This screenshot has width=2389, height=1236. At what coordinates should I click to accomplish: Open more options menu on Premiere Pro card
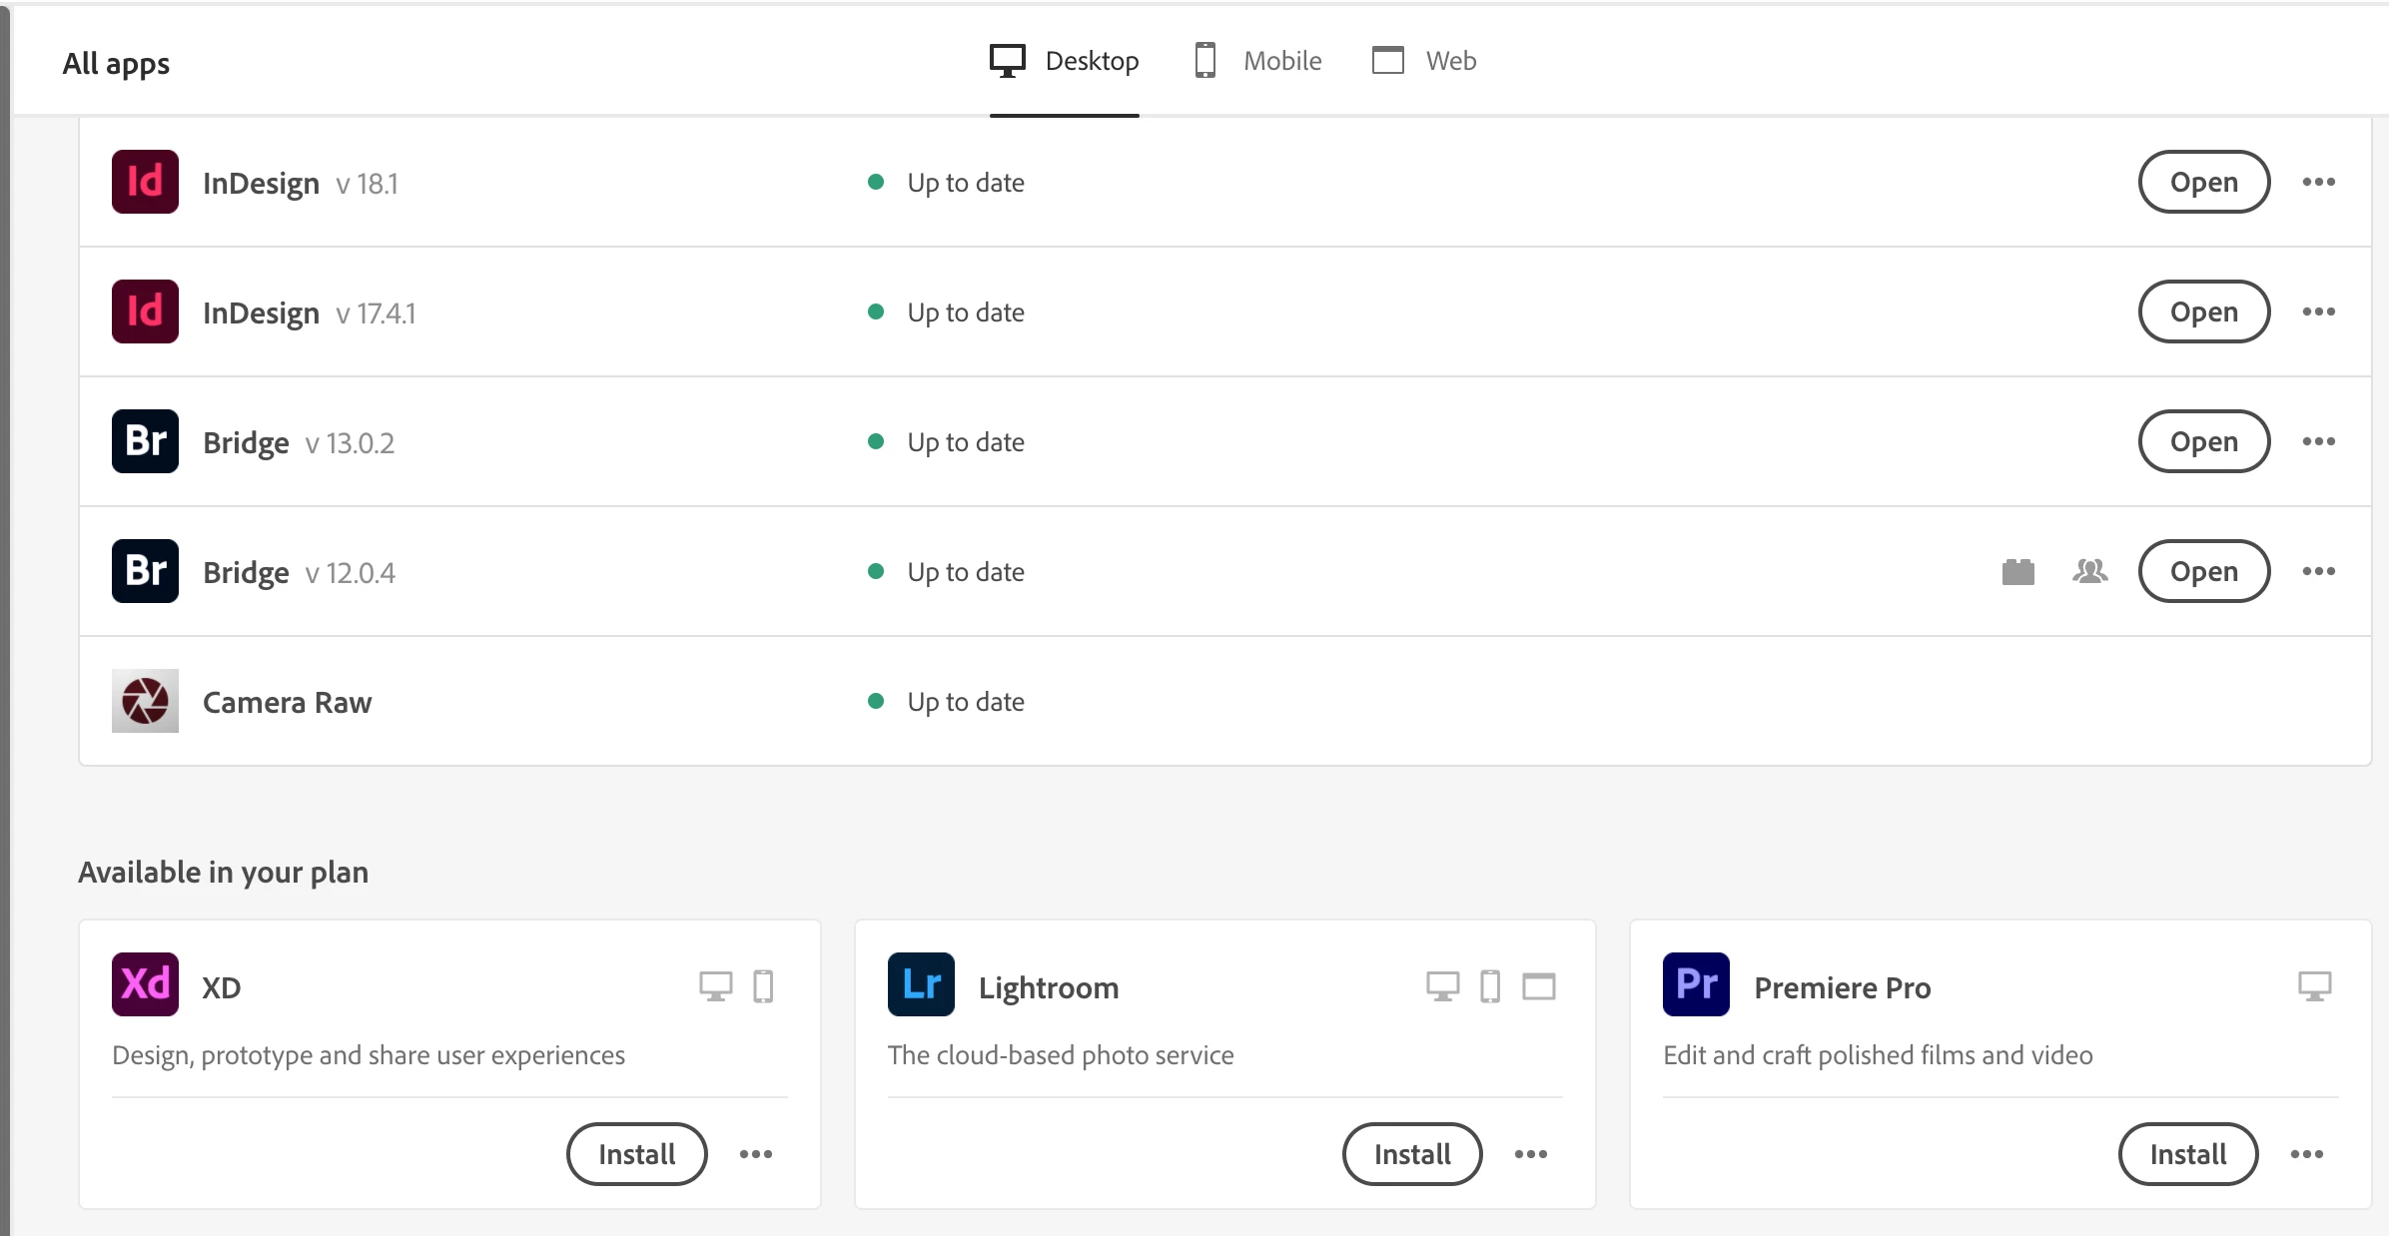pyautogui.click(x=2306, y=1154)
